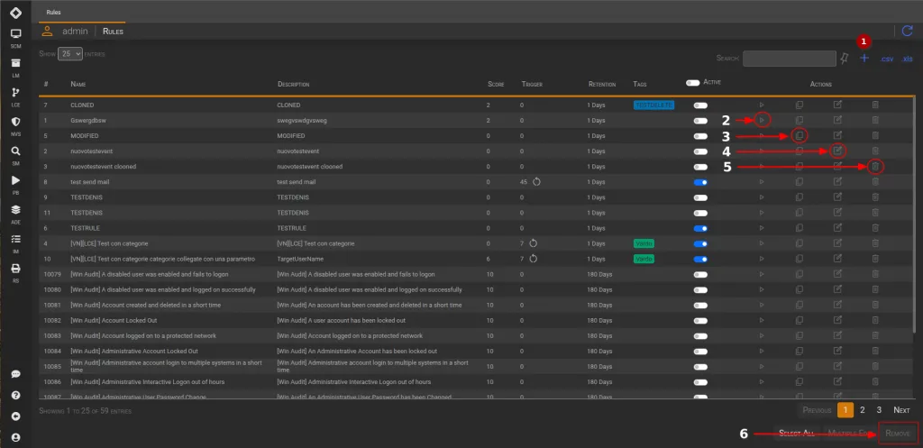Add a new rule with the plus icon
Screen dimensions: 923x448
864,59
